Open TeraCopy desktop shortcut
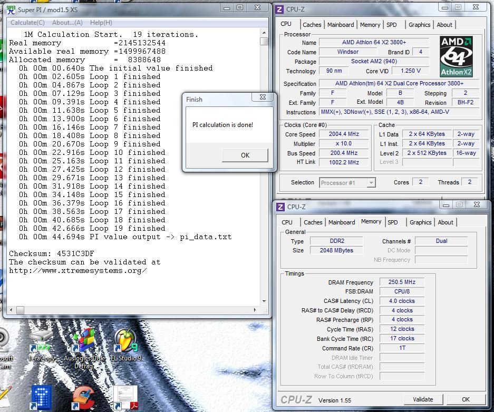Image resolution: width=494 pixels, height=412 pixels. click(41, 345)
